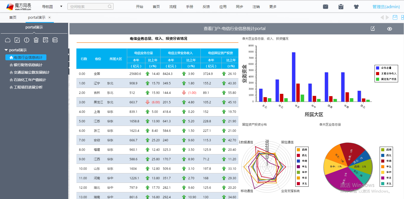Click the trash delete icon in sidebar

pos(36,40)
